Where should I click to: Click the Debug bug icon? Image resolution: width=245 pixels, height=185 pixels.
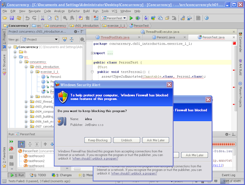(x=138, y=18)
